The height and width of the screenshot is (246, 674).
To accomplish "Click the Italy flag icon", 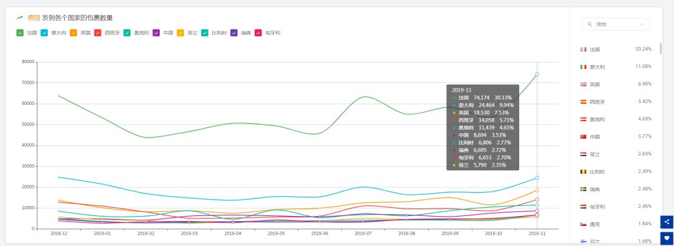I will (x=584, y=67).
